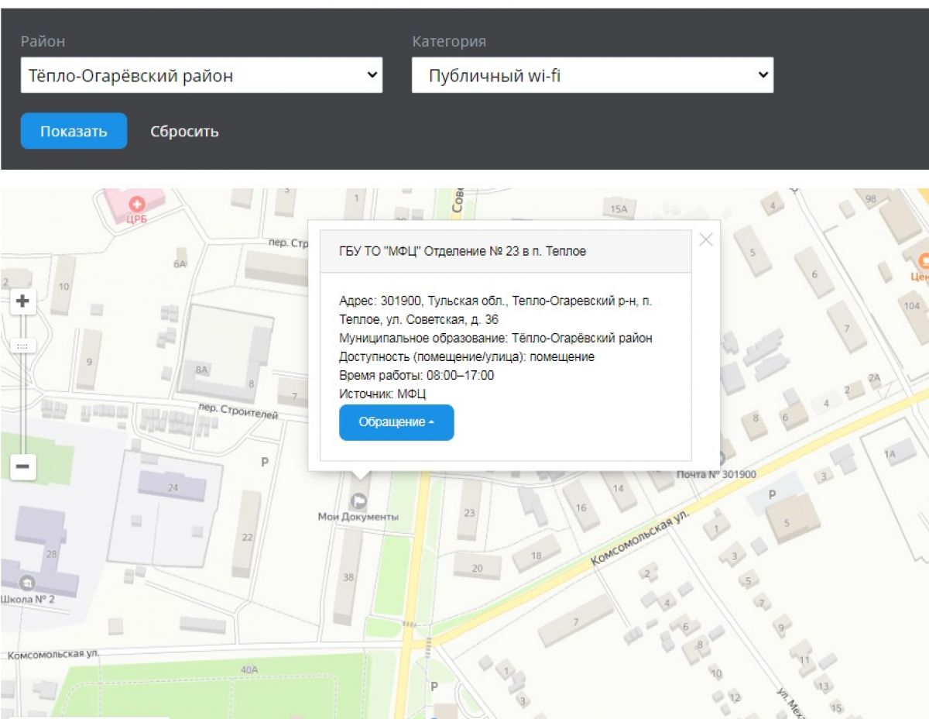
Task: Click the Муниципальное образование line
Action: [495, 339]
